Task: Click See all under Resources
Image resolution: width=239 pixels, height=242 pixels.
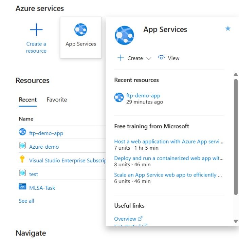Action: (26, 201)
